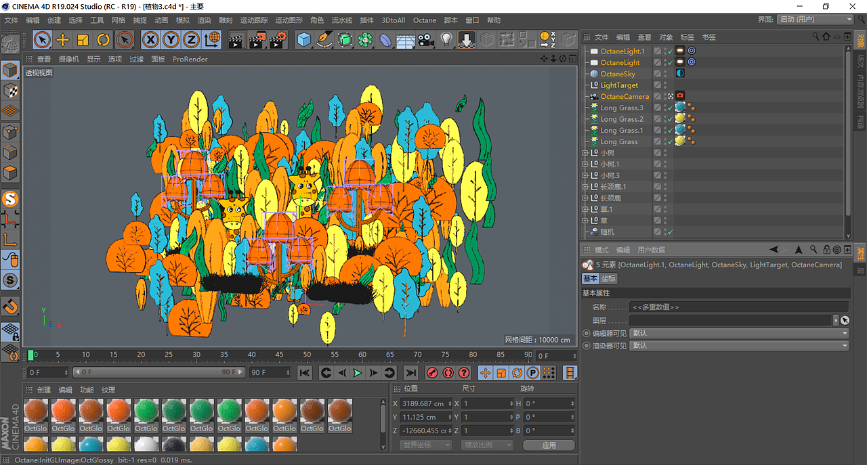The image size is (867, 465).
Task: Open viewport 摄像机 menu
Action: coord(68,59)
